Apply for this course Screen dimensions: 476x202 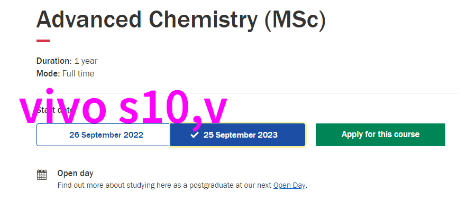(380, 135)
